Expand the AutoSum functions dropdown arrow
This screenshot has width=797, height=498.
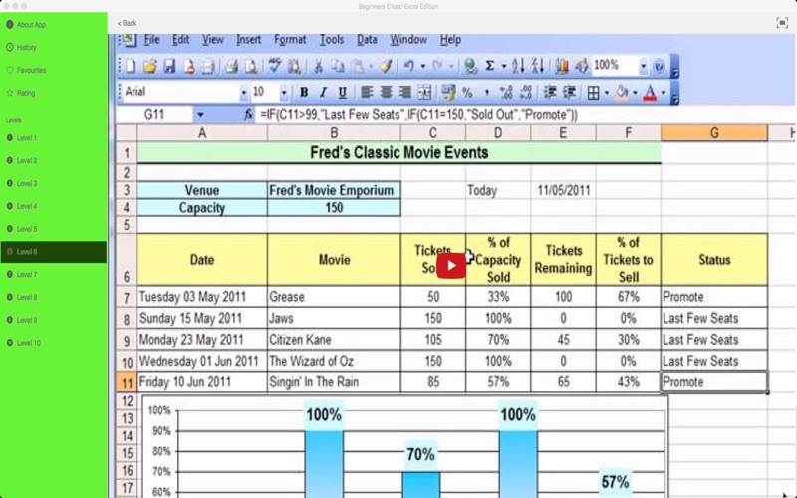[x=504, y=66]
